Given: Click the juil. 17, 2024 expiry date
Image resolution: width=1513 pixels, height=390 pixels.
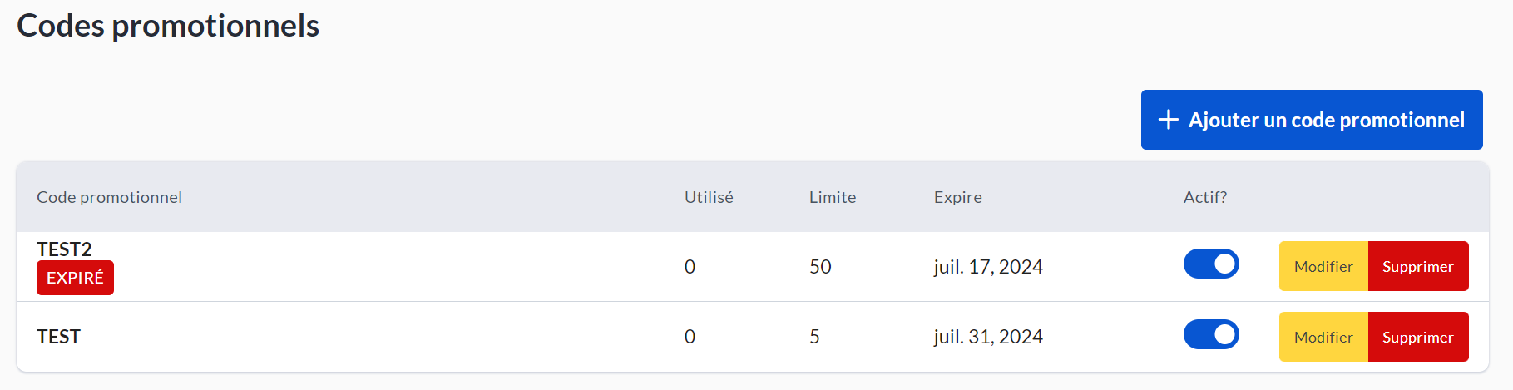Looking at the screenshot, I should [988, 267].
